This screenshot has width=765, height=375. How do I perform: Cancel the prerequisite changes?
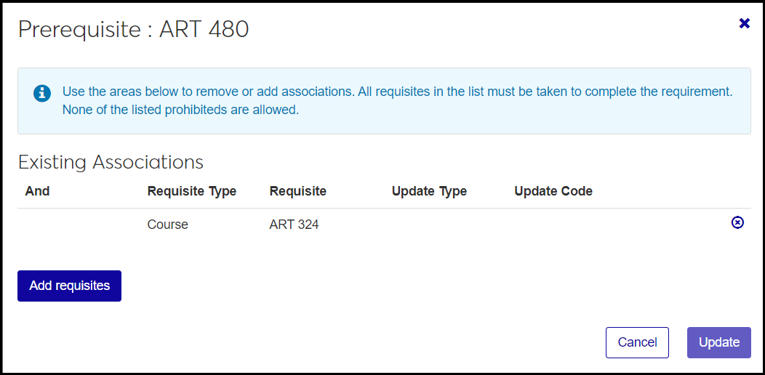point(637,342)
